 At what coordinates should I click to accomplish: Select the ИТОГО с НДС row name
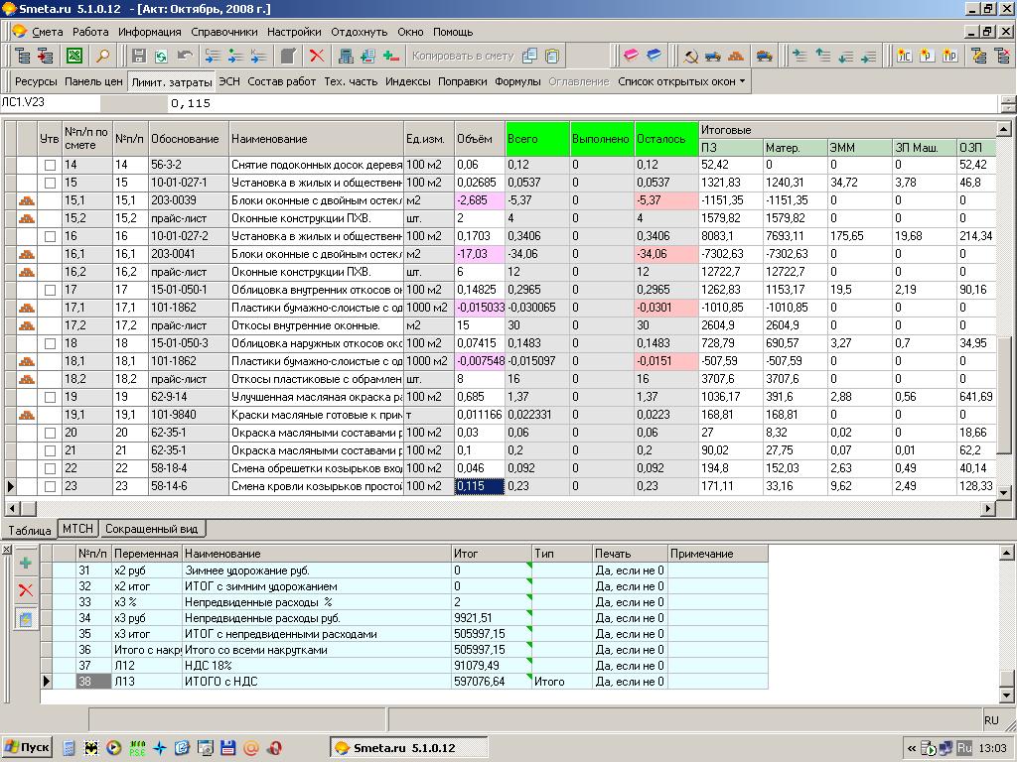click(221, 682)
